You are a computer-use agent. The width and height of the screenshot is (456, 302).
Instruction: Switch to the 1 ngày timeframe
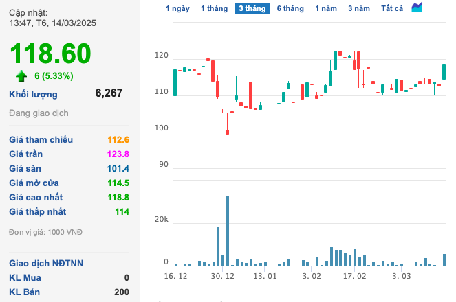tap(177, 8)
